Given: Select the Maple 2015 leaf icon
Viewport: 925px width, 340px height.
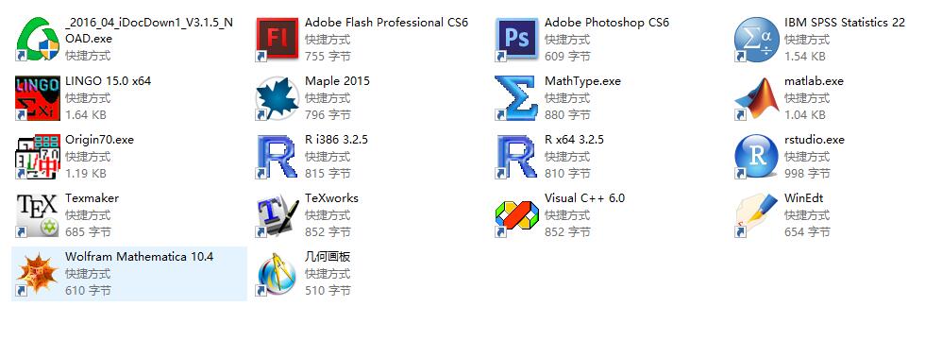Looking at the screenshot, I should 277,98.
